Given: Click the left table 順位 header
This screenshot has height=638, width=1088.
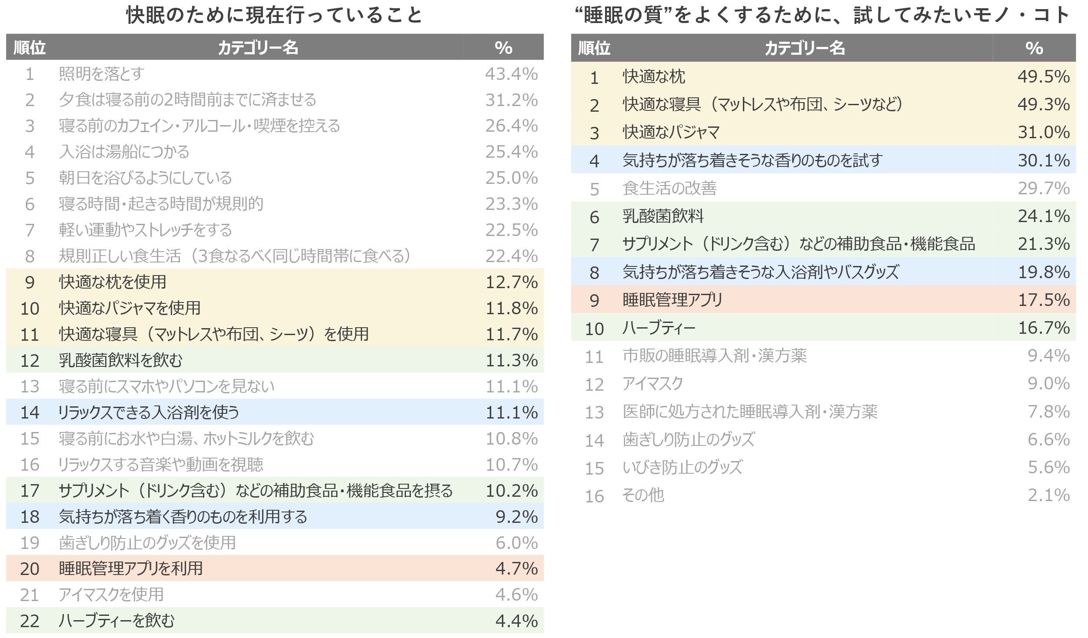Looking at the screenshot, I should 30,47.
